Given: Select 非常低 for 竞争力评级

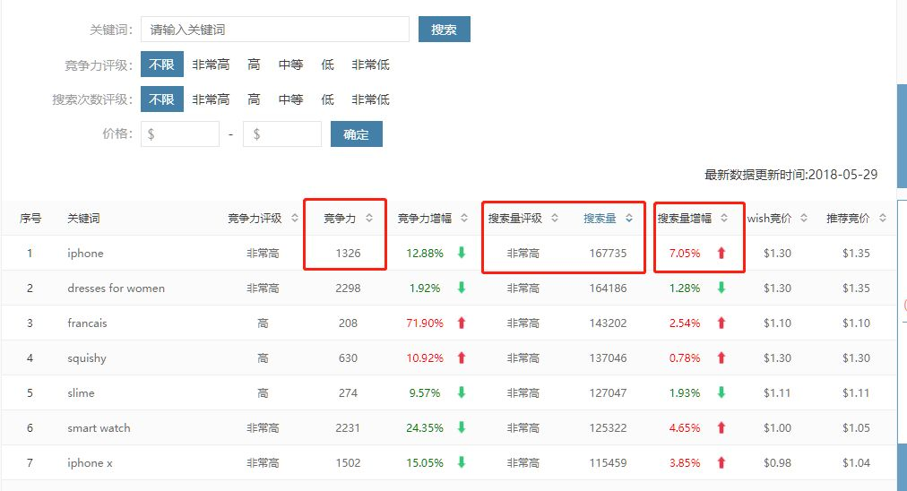Looking at the screenshot, I should [371, 65].
